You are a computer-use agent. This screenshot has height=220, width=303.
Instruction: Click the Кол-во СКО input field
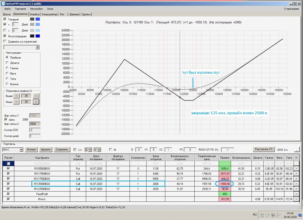[x=35, y=130]
